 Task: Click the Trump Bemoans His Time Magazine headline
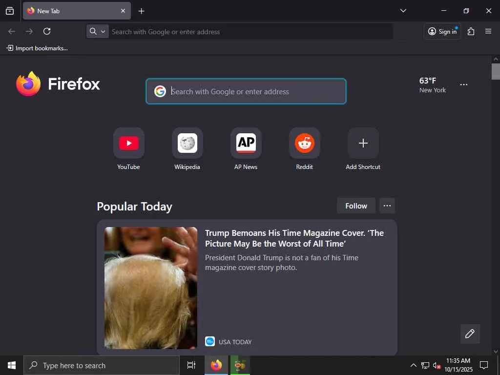[x=294, y=238]
